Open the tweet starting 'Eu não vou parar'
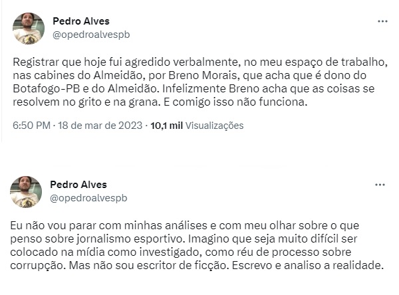 pos(197,246)
